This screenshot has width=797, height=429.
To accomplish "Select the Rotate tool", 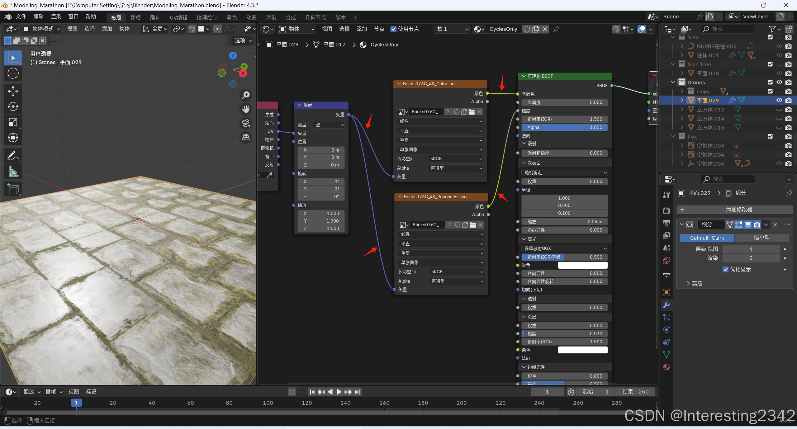I will [13, 106].
